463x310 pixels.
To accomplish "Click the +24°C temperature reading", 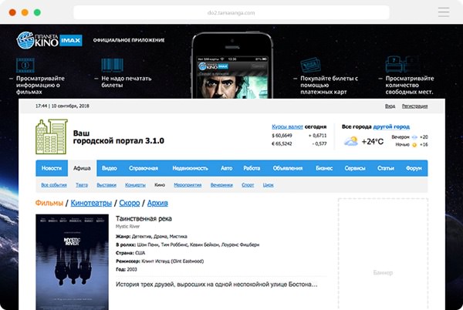I will 373,142.
